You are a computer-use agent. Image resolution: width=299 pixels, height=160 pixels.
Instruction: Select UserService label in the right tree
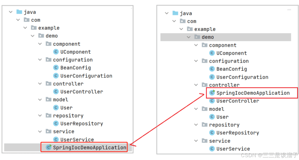(x=233, y=149)
